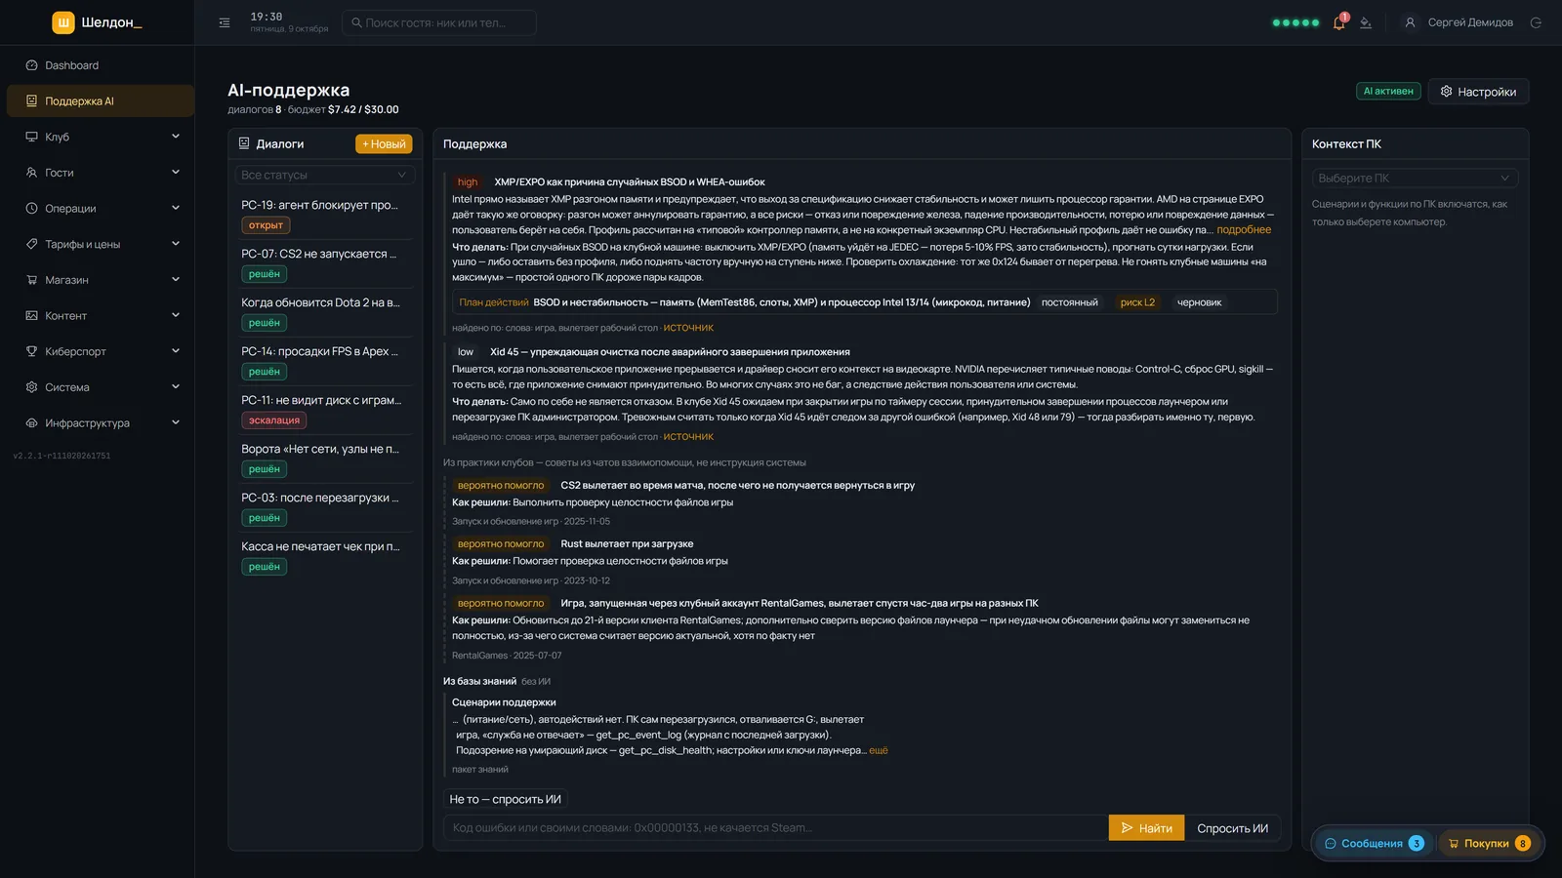Expand the Магазин menu chevron
Image resolution: width=1562 pixels, height=878 pixels.
click(x=176, y=280)
